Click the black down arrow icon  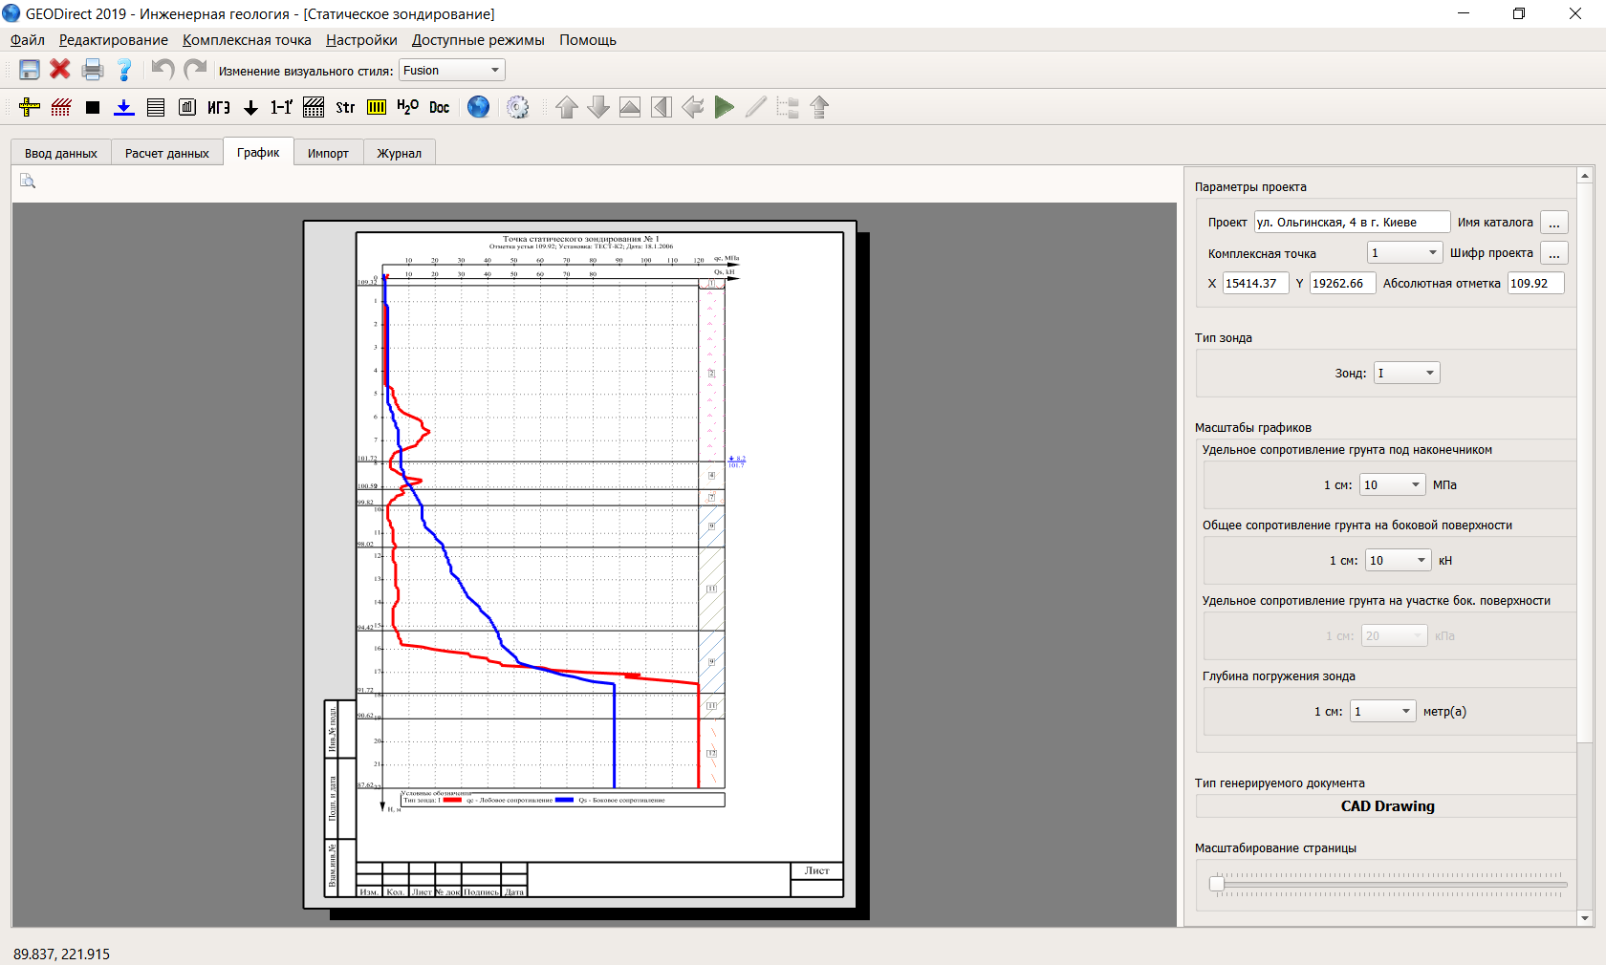[250, 107]
